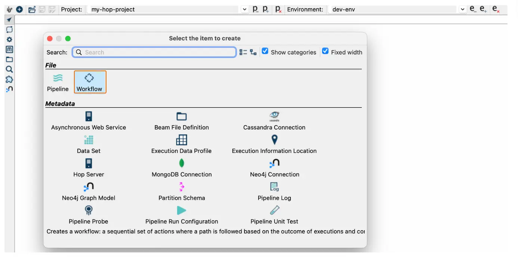Delete the environment with red-x e icon
The image size is (518, 264).
pyautogui.click(x=496, y=9)
